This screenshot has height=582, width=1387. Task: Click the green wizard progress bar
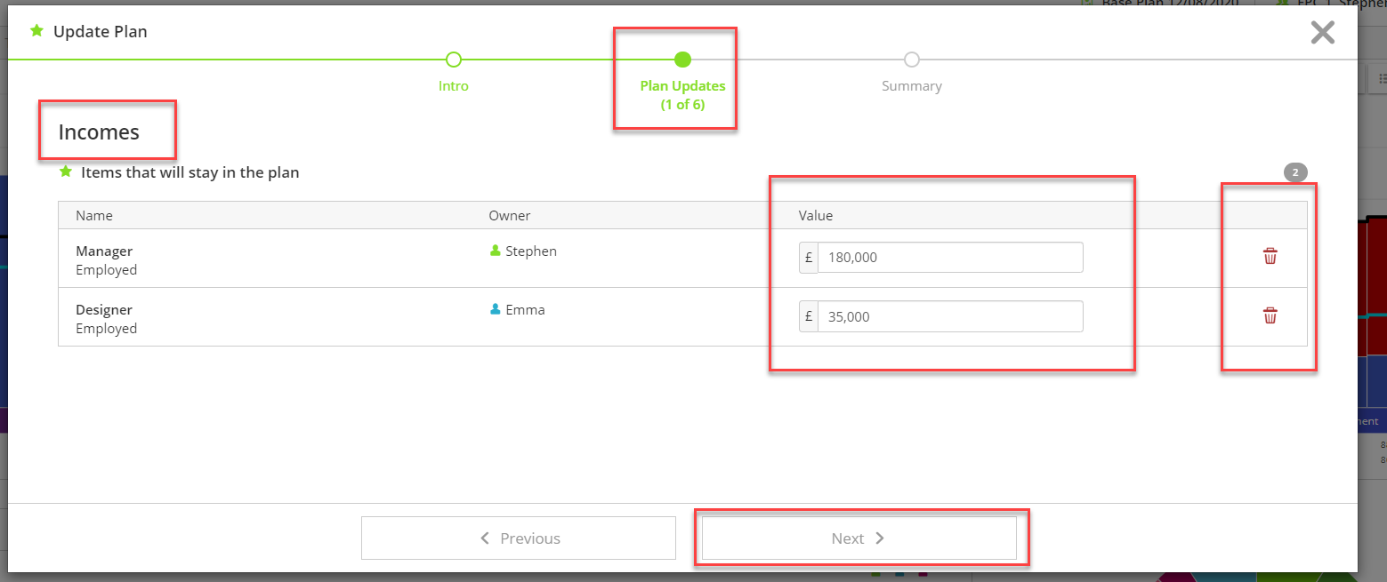pyautogui.click(x=222, y=59)
